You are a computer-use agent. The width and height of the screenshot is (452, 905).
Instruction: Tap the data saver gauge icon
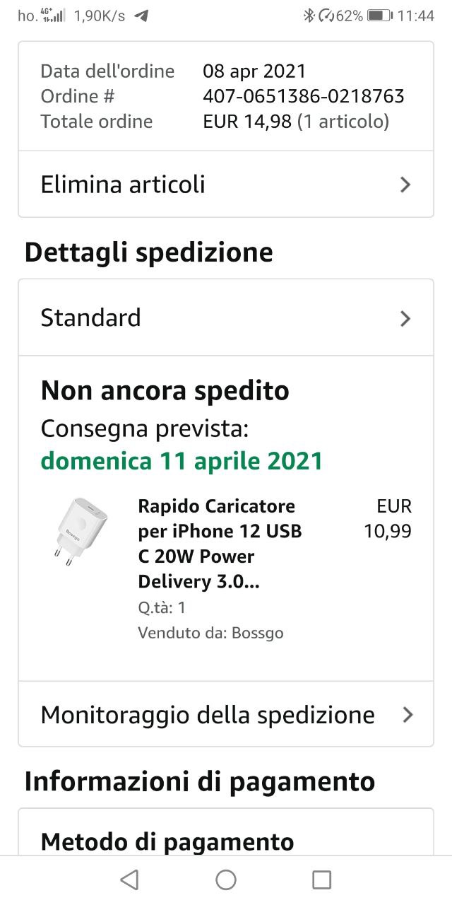[327, 16]
